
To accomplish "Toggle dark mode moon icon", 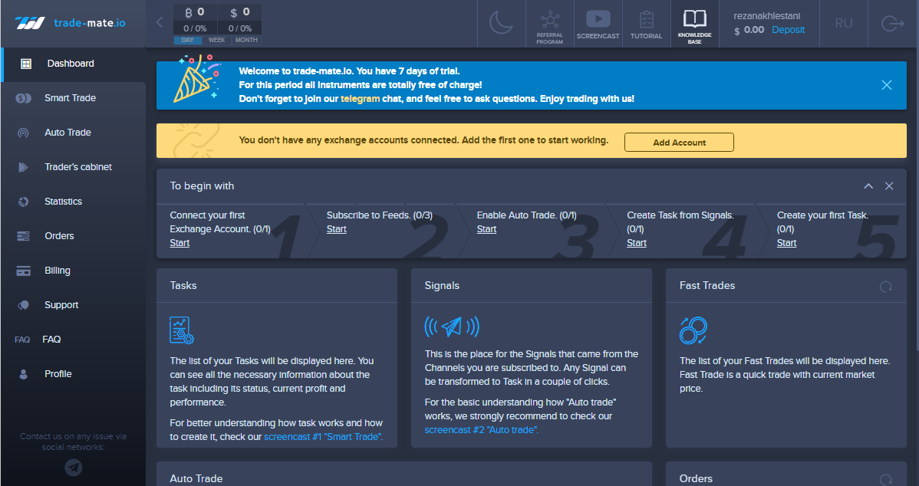I will (501, 24).
